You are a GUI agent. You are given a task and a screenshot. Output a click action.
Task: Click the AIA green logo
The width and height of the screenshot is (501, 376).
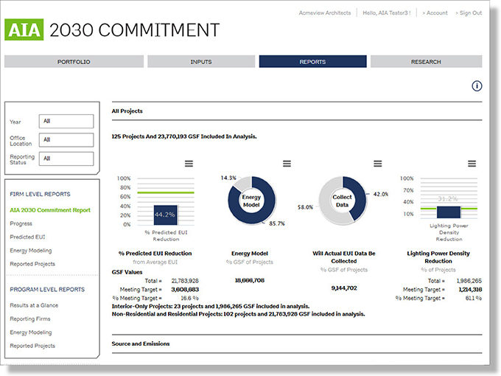(x=24, y=29)
